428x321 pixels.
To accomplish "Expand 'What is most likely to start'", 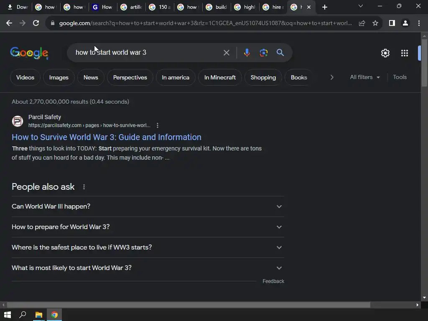I will pyautogui.click(x=148, y=268).
